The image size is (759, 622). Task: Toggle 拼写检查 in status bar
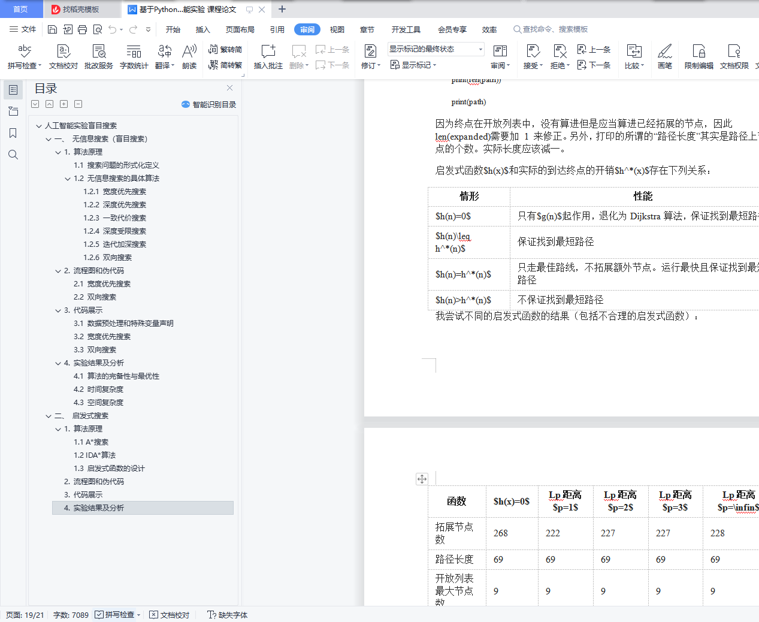pos(115,615)
